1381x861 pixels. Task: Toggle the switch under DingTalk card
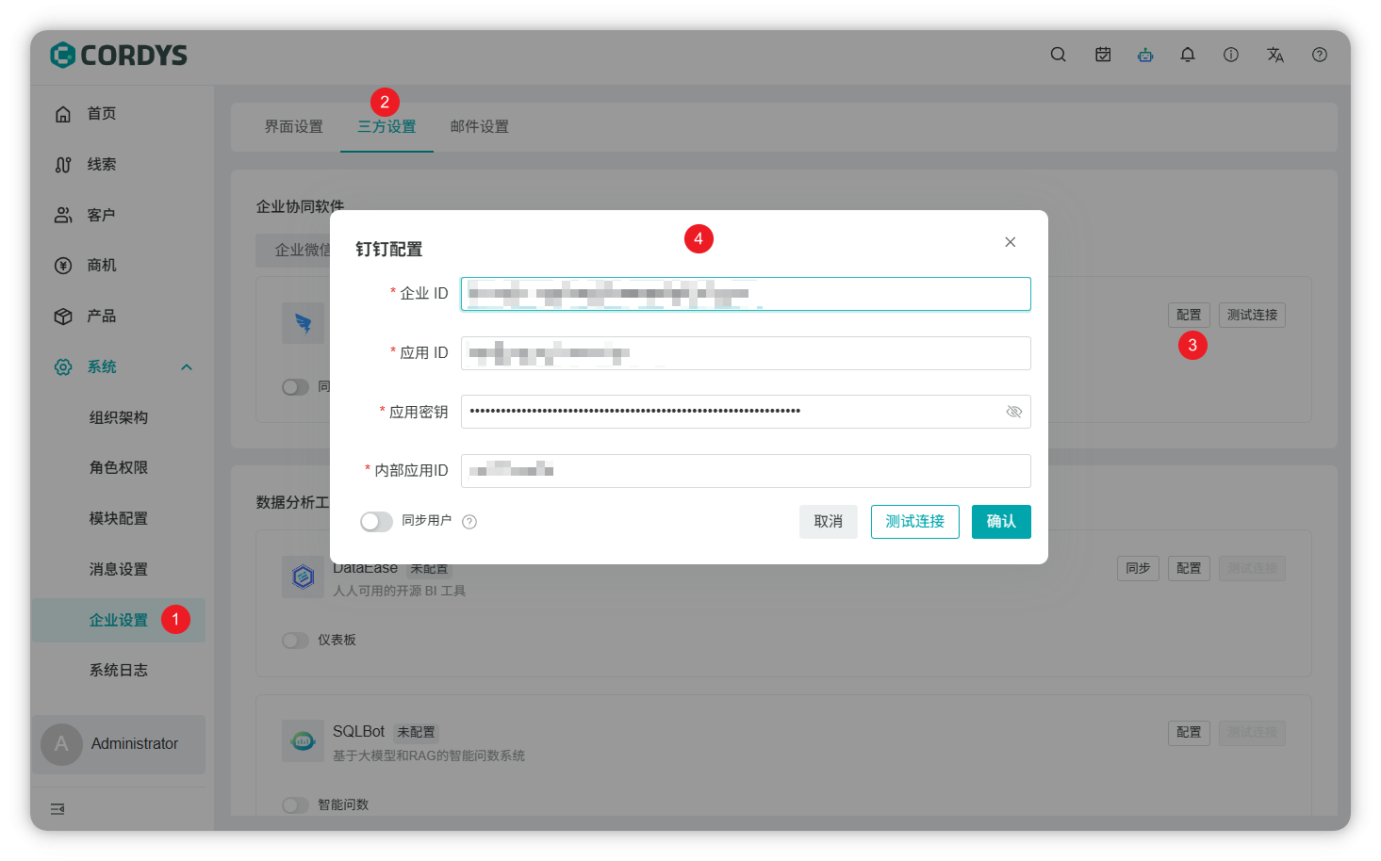pos(295,387)
